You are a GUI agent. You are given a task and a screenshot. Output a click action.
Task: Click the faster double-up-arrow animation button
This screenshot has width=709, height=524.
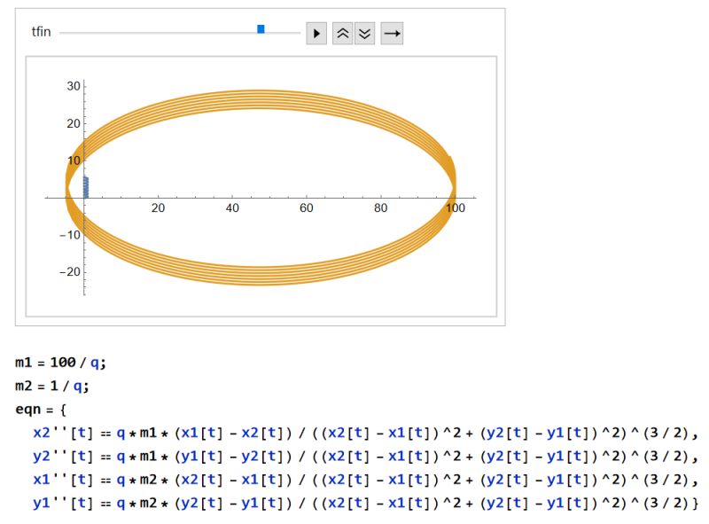click(343, 34)
